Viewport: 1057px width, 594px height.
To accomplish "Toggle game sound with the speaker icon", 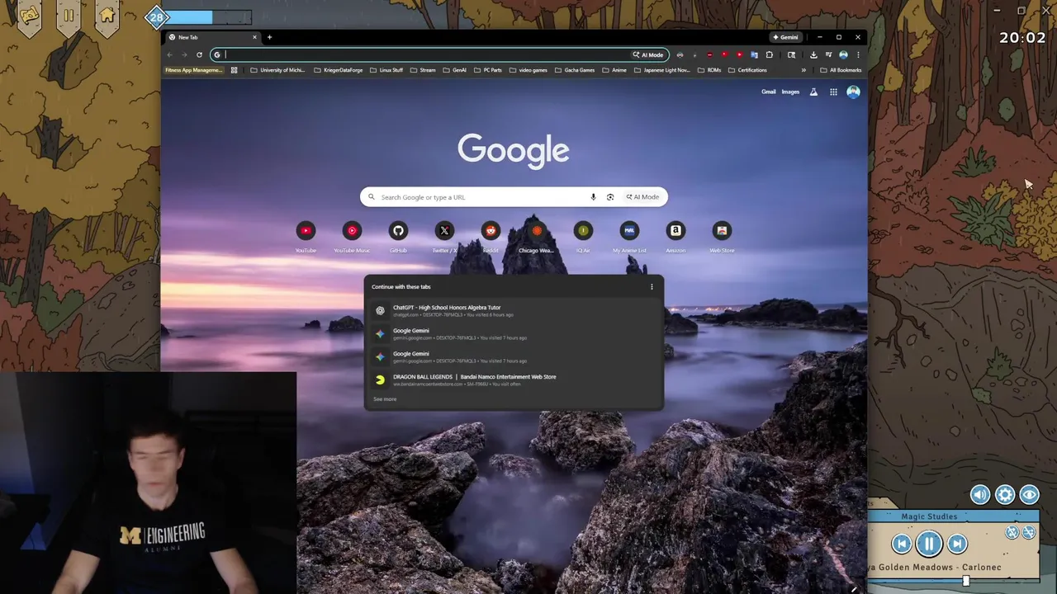I will 979,494.
